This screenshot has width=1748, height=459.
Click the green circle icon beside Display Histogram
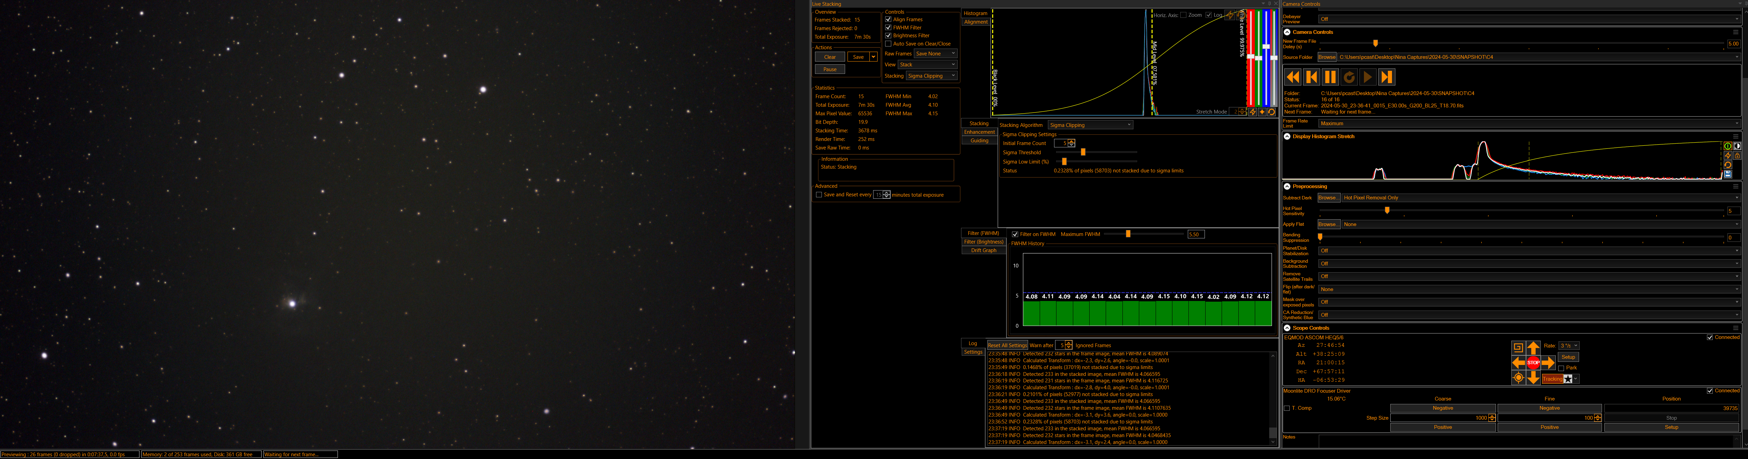1728,146
